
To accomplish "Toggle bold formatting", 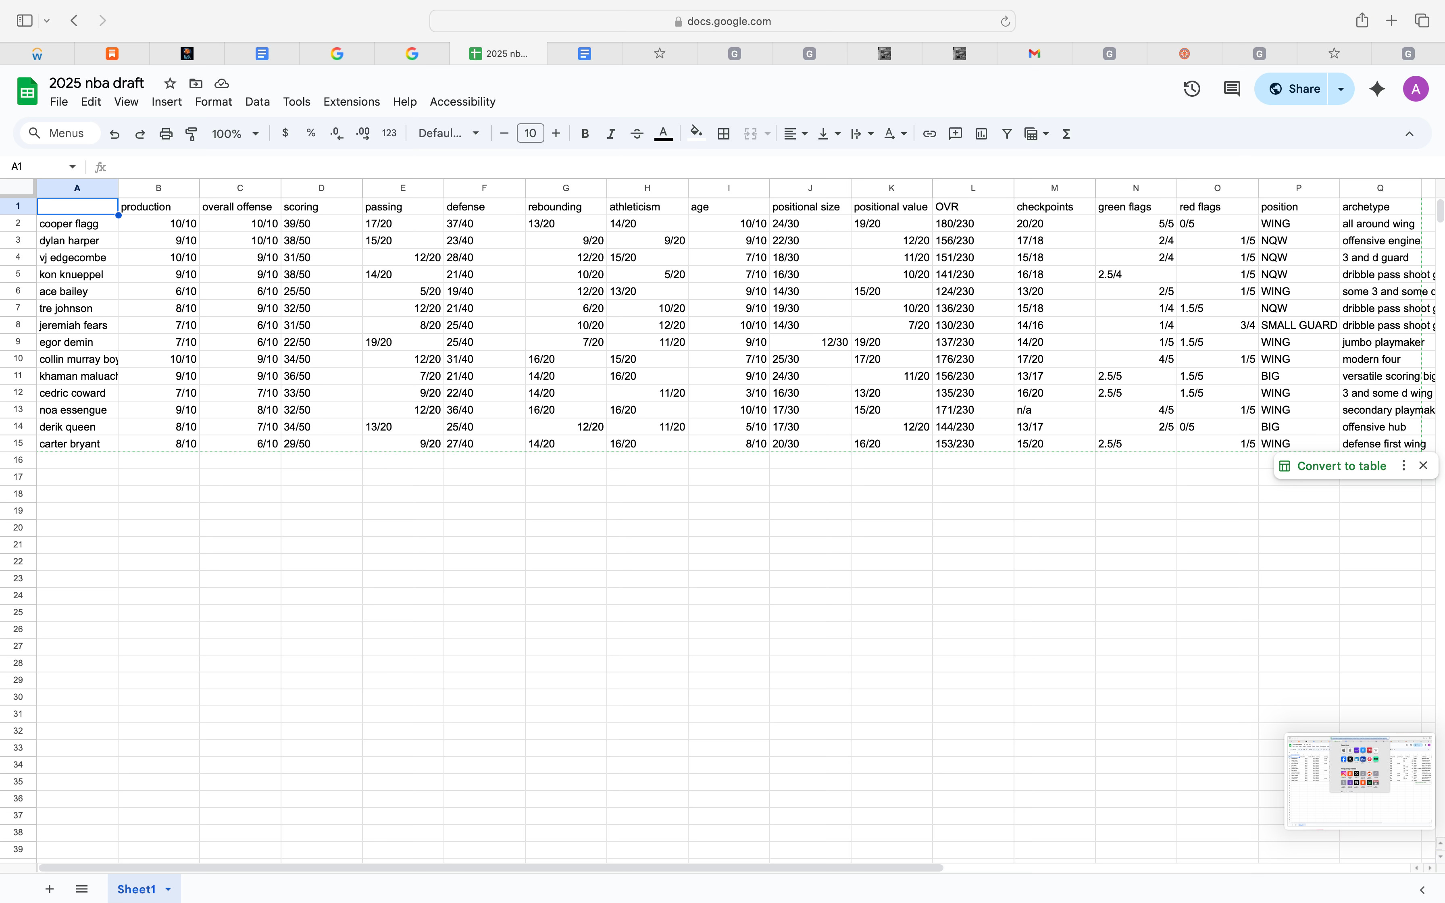I will tap(585, 134).
